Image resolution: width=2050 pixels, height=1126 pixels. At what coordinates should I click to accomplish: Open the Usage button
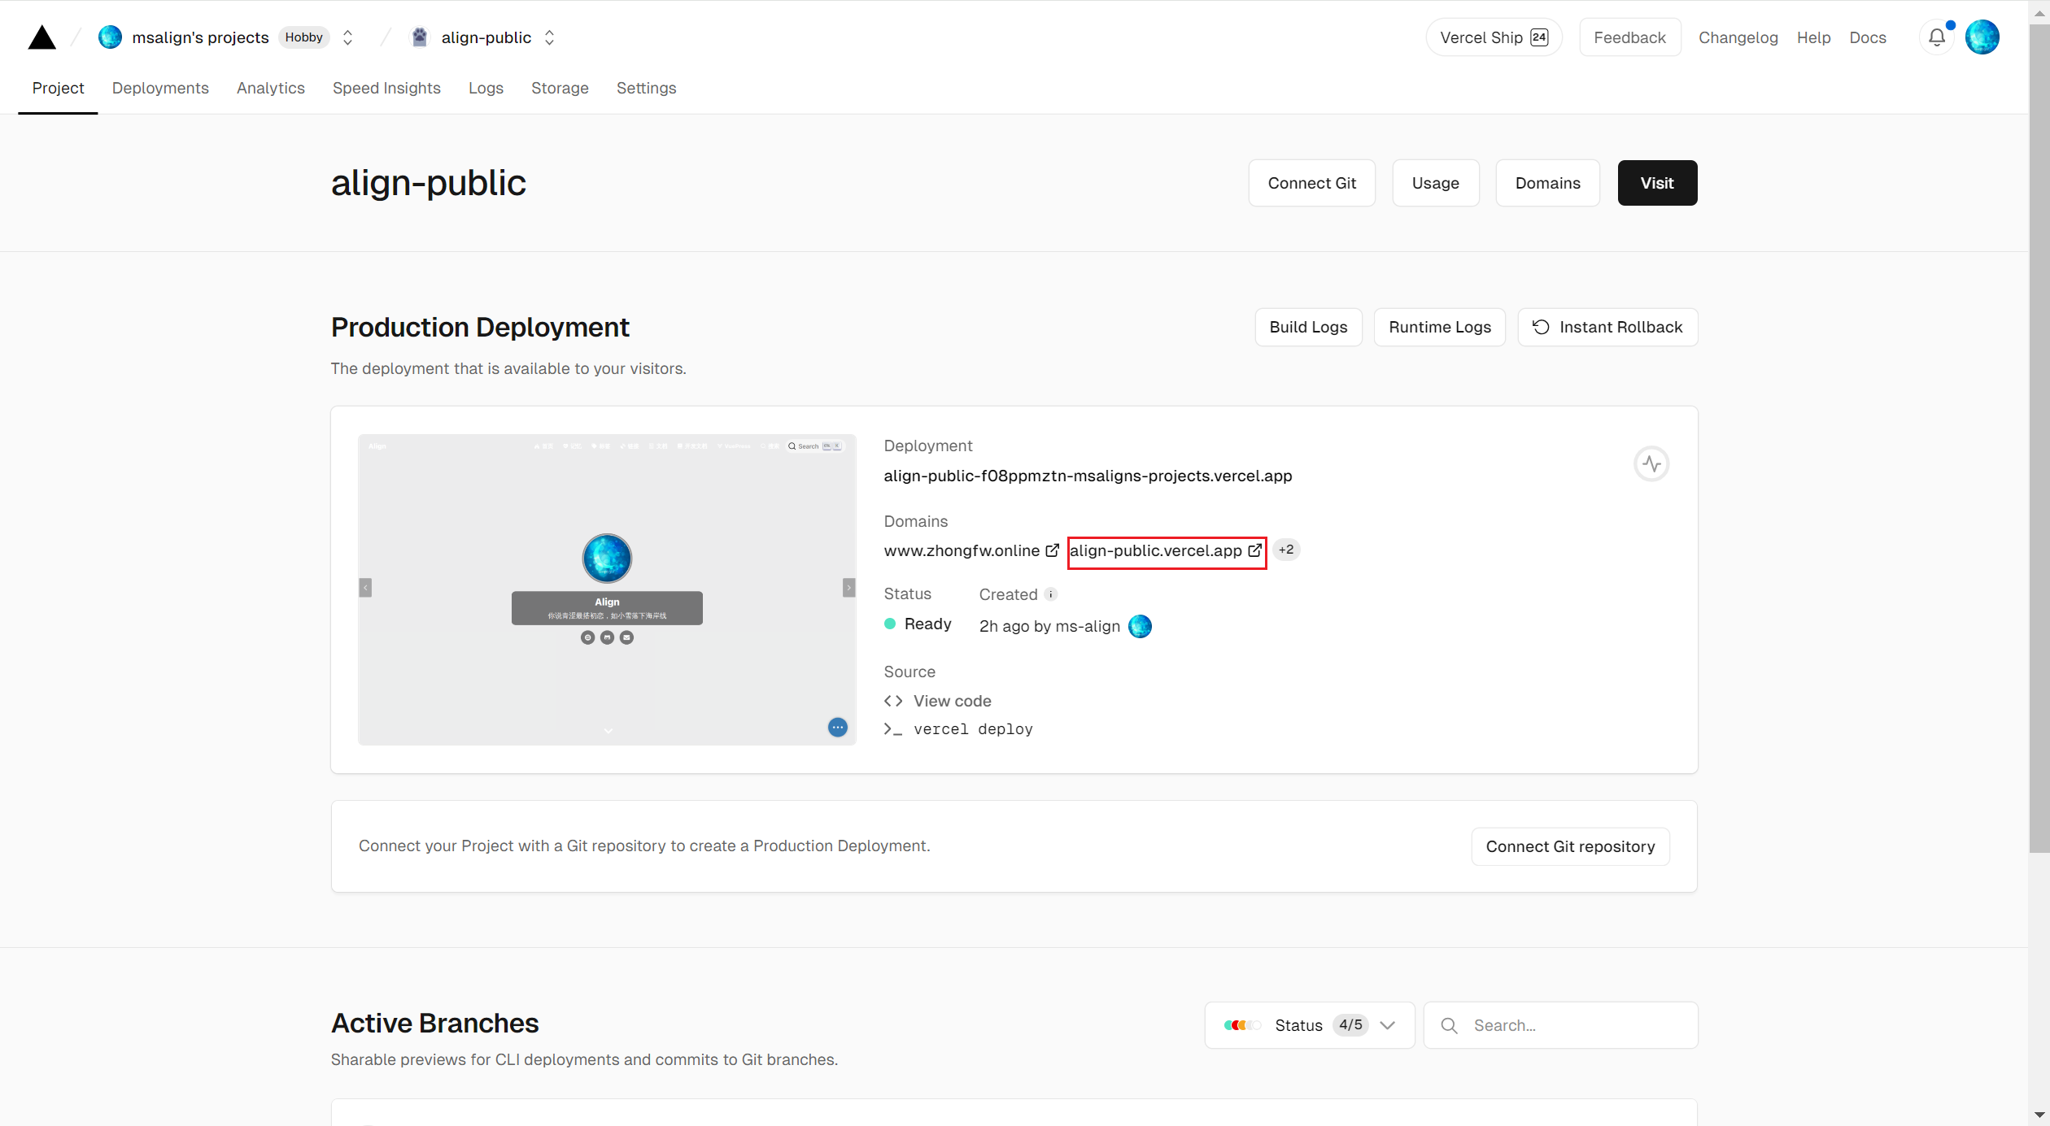pos(1435,183)
